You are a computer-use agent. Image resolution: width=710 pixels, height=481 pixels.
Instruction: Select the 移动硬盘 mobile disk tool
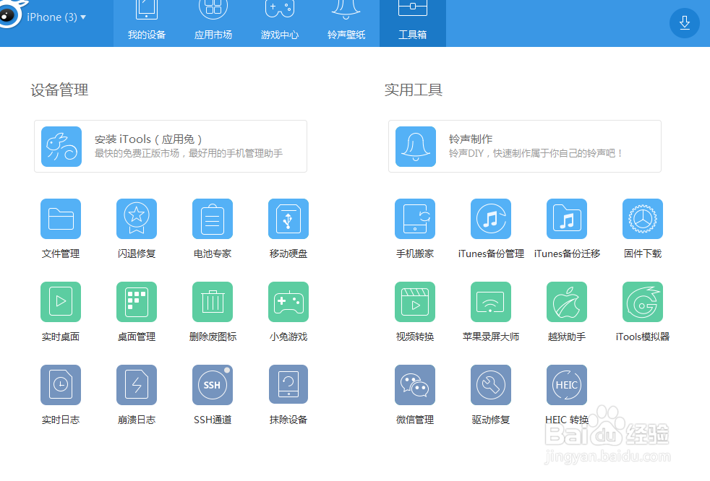coord(288,219)
